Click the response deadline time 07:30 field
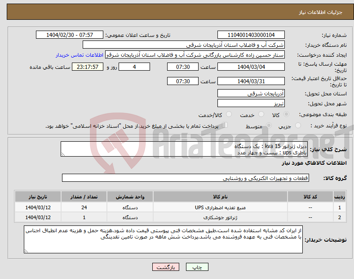 pos(183,67)
